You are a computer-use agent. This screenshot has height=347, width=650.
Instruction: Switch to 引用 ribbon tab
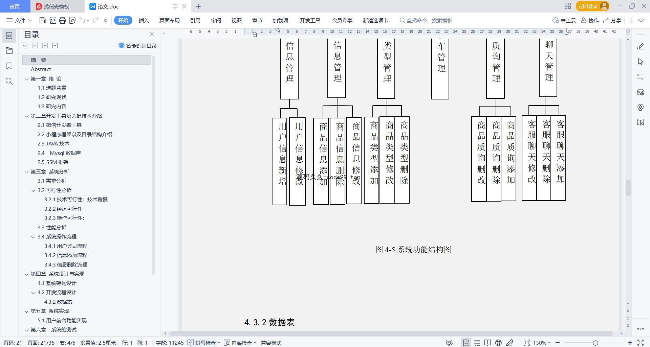coord(195,20)
